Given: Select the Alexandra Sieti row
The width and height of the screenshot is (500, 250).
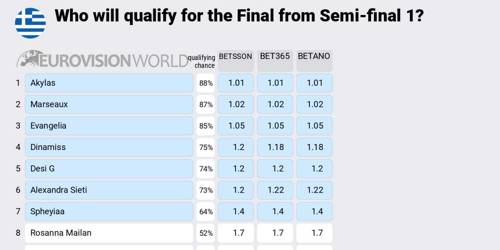Looking at the screenshot, I should (x=109, y=190).
